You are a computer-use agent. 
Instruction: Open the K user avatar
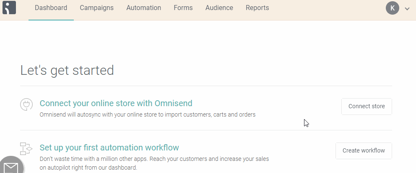click(393, 8)
